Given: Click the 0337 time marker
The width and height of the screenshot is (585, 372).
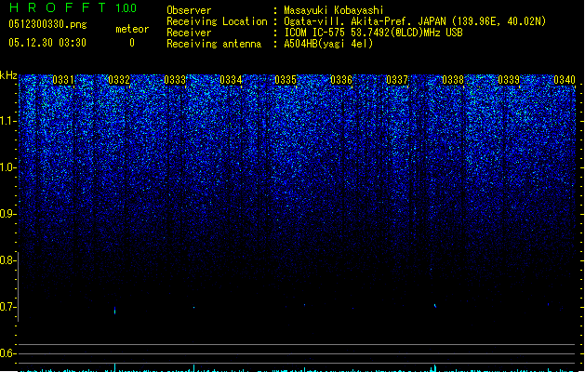Looking at the screenshot, I should 397,79.
